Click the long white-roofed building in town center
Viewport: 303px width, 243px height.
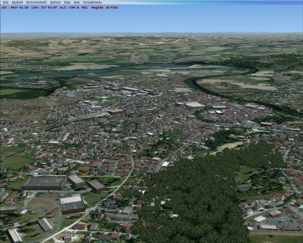pos(195,105)
